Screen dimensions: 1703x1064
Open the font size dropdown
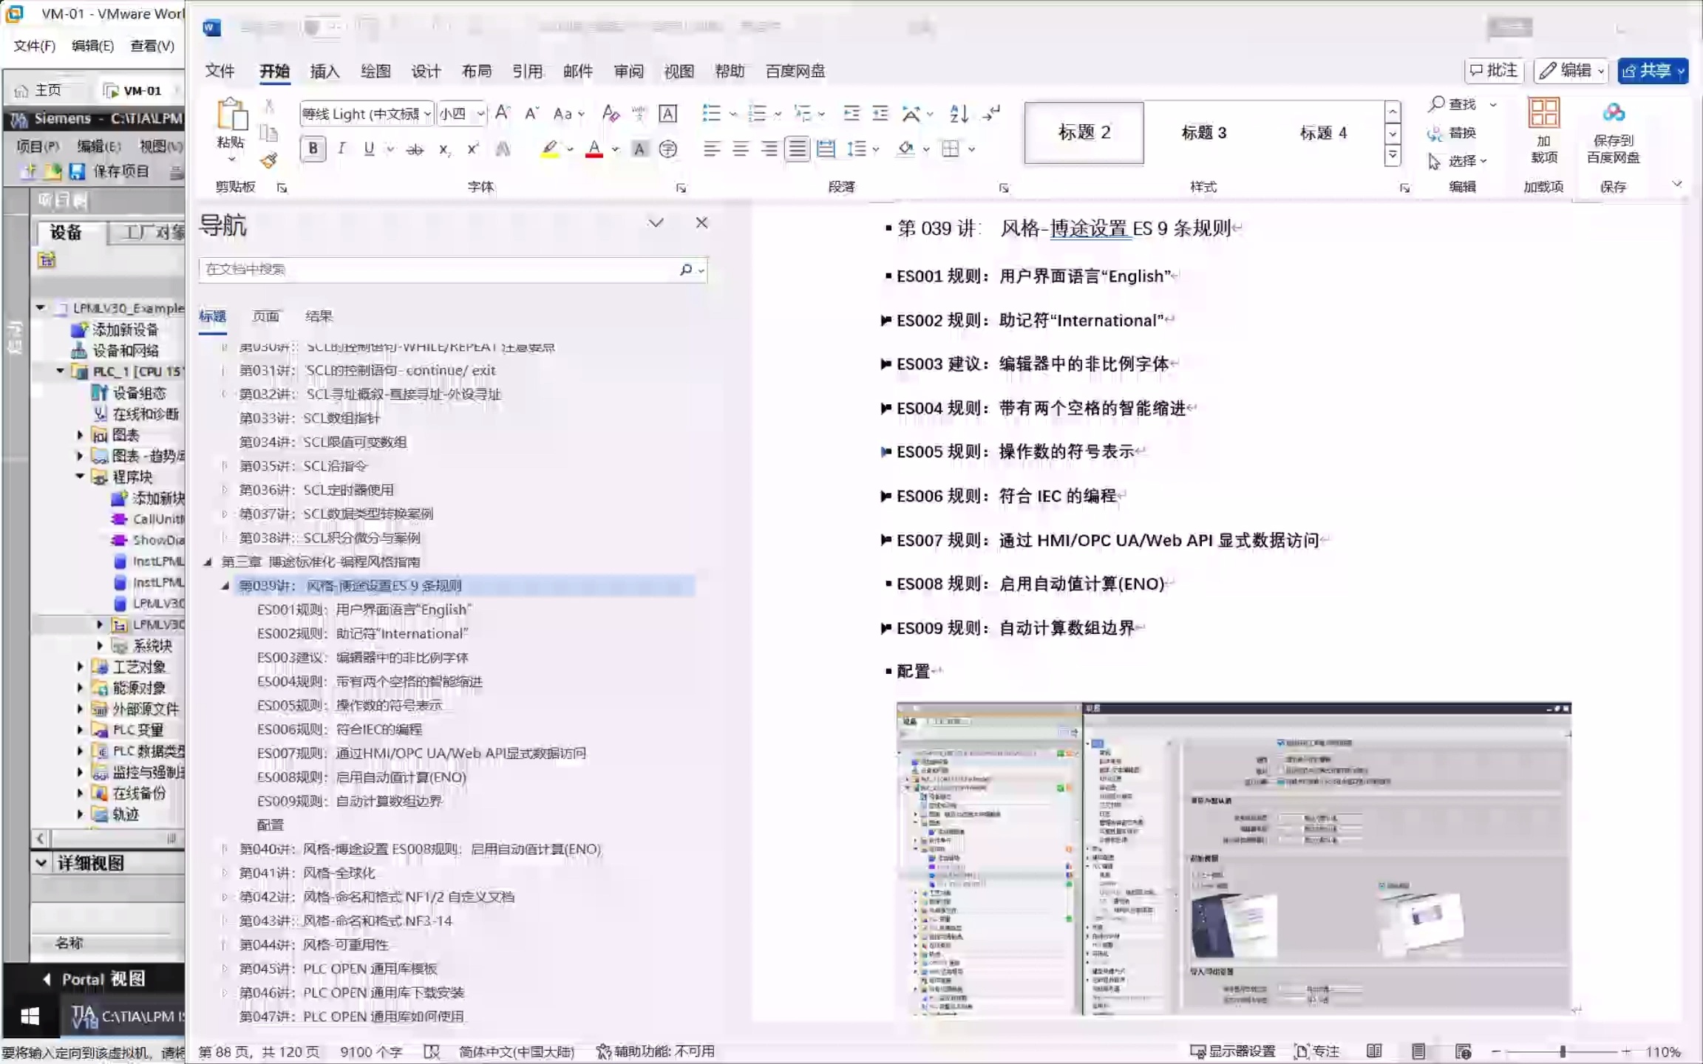[480, 114]
